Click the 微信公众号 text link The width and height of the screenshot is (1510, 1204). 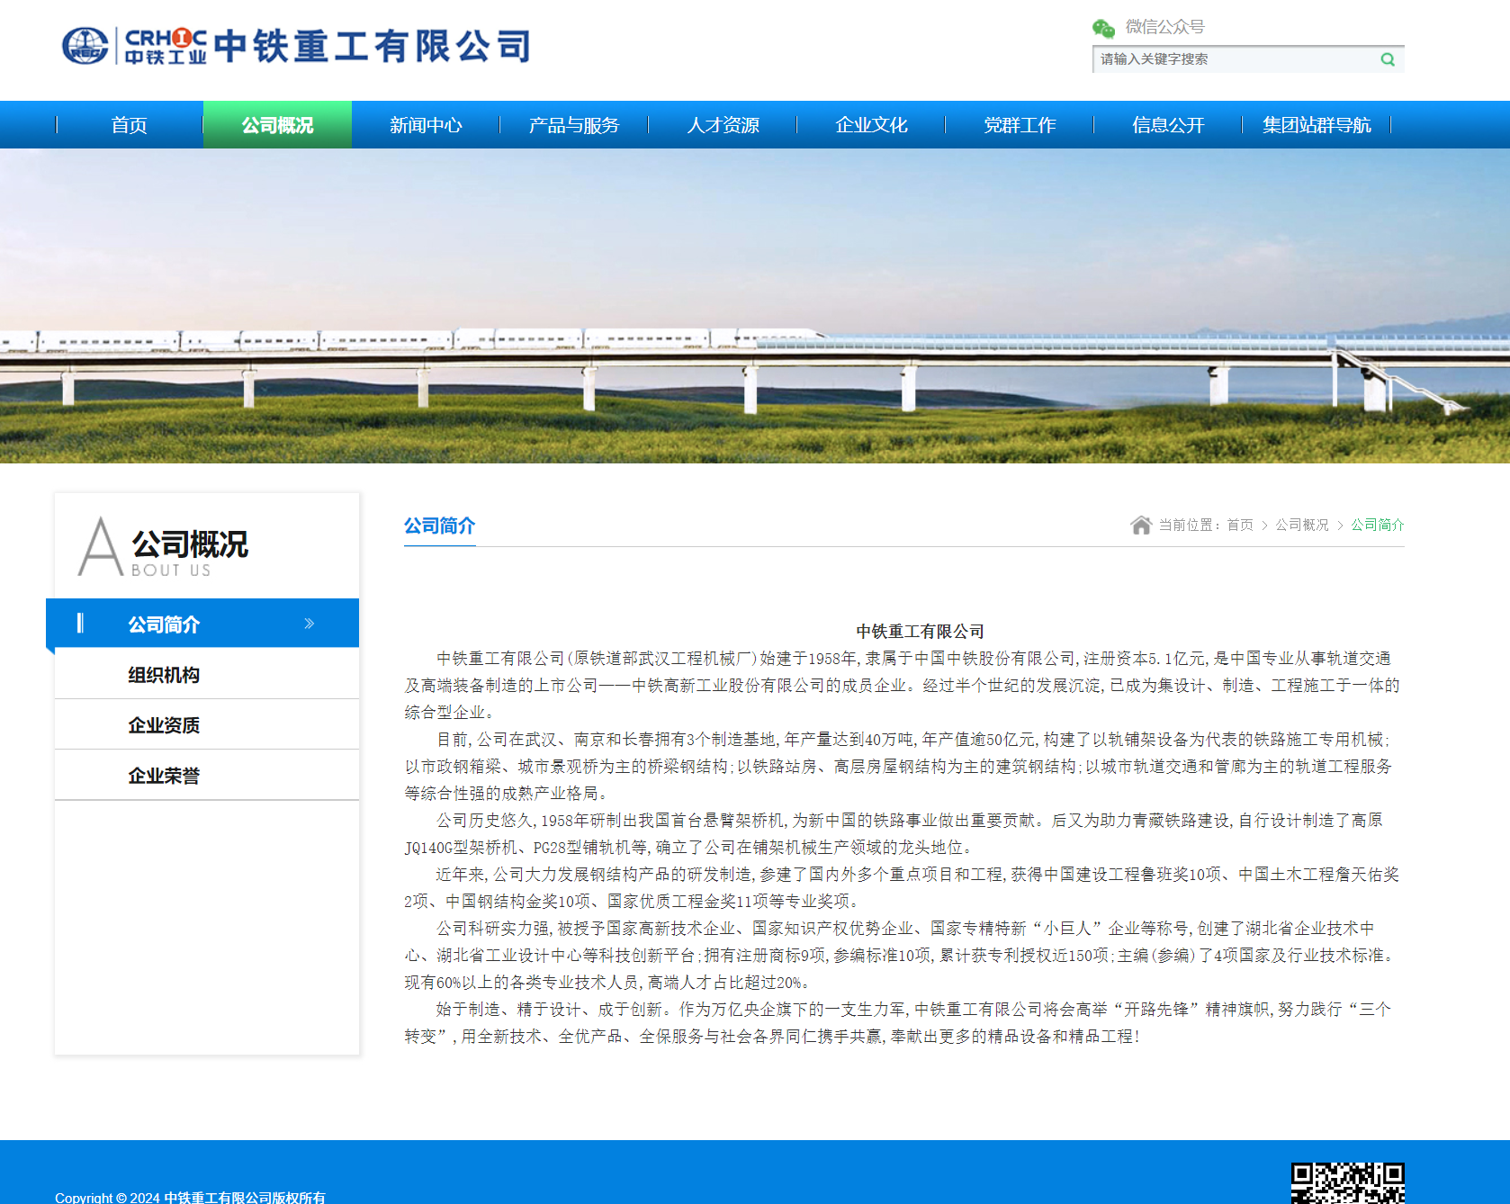coord(1164,27)
